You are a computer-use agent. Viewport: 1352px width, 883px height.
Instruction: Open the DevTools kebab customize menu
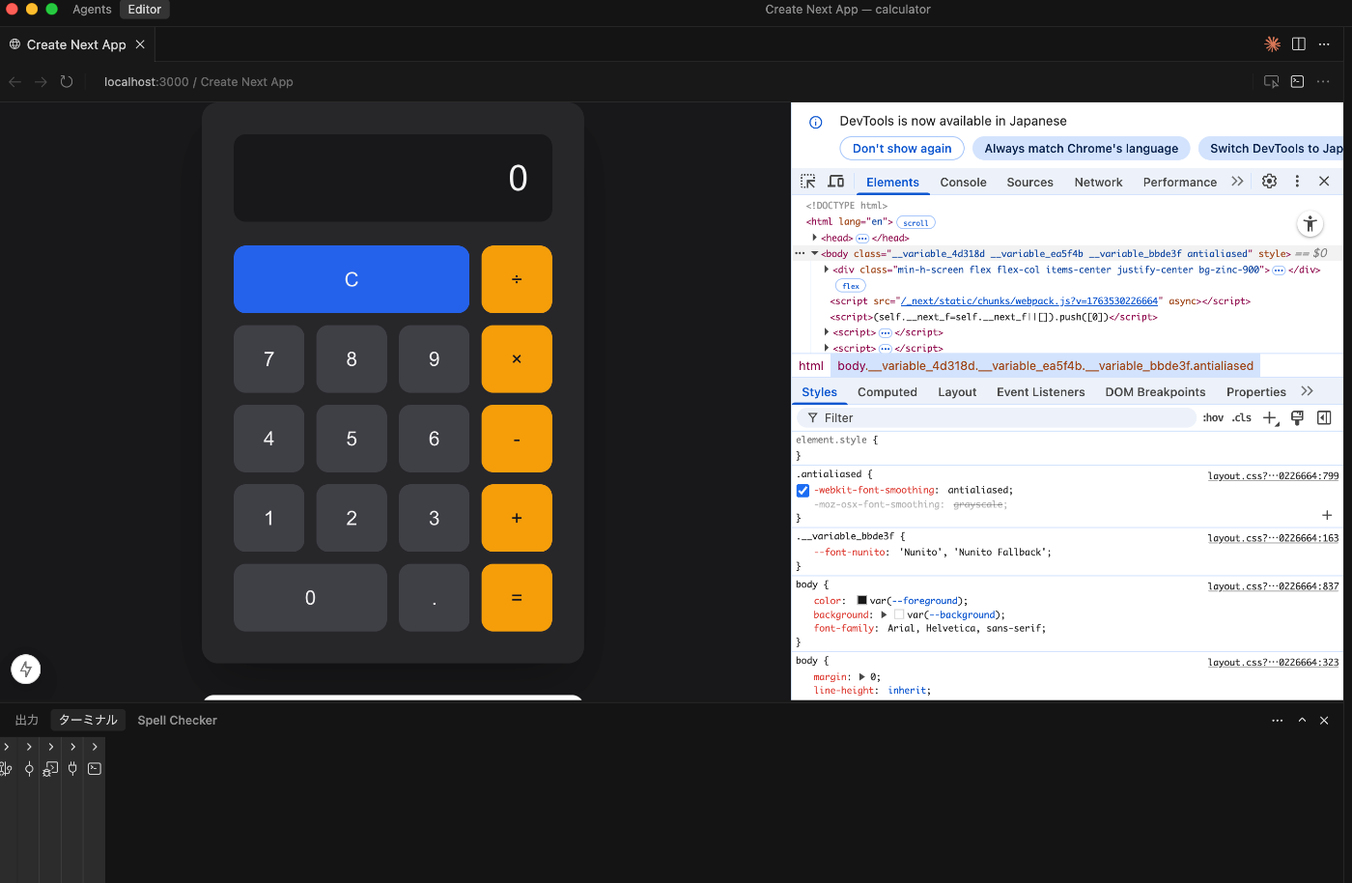[1297, 182]
